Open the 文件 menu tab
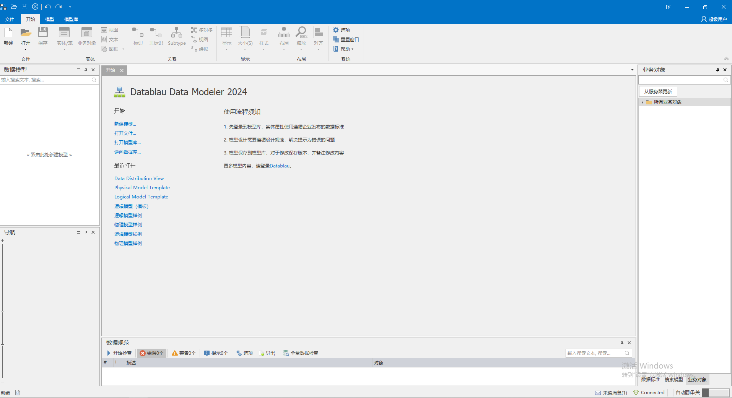This screenshot has width=732, height=398. click(10, 19)
